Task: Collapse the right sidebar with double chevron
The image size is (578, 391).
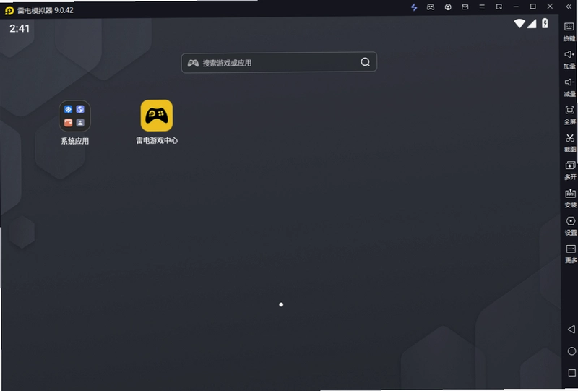Action: point(569,7)
